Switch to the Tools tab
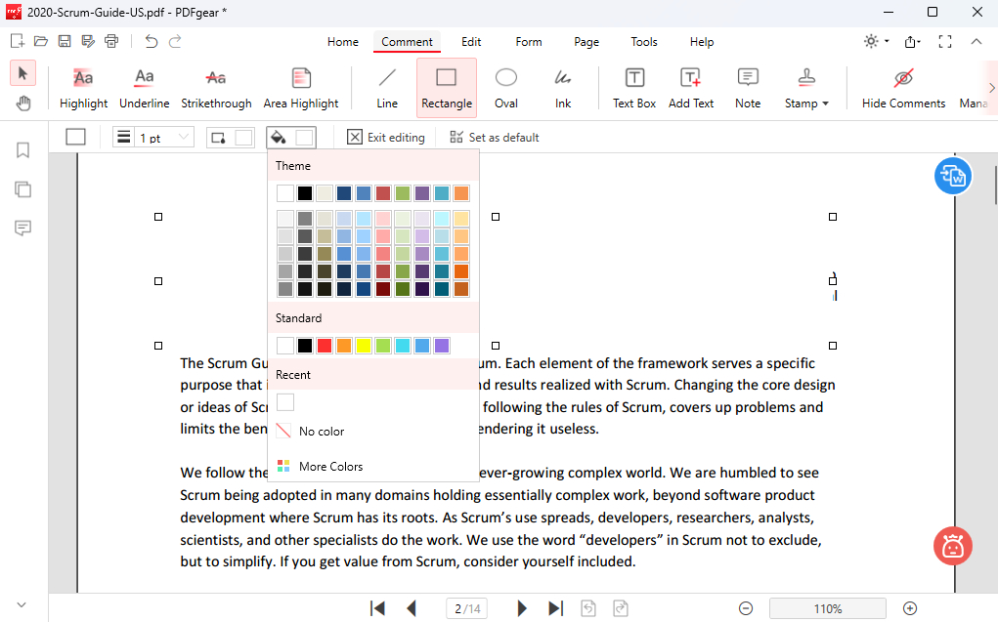The width and height of the screenshot is (998, 622). pyautogui.click(x=644, y=42)
